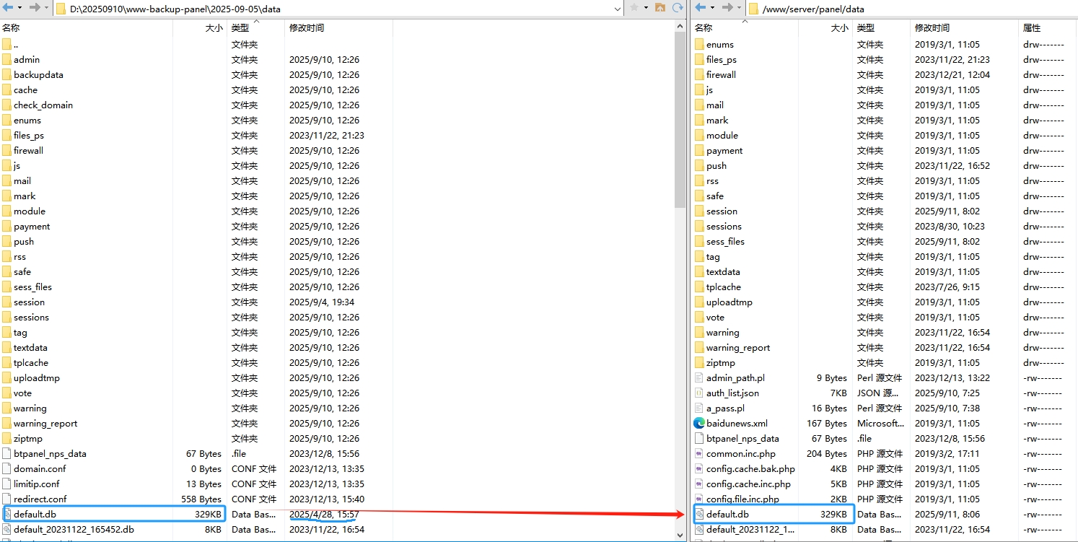Select local folder name 'warning_report'
The height and width of the screenshot is (542, 1078).
[x=45, y=424]
